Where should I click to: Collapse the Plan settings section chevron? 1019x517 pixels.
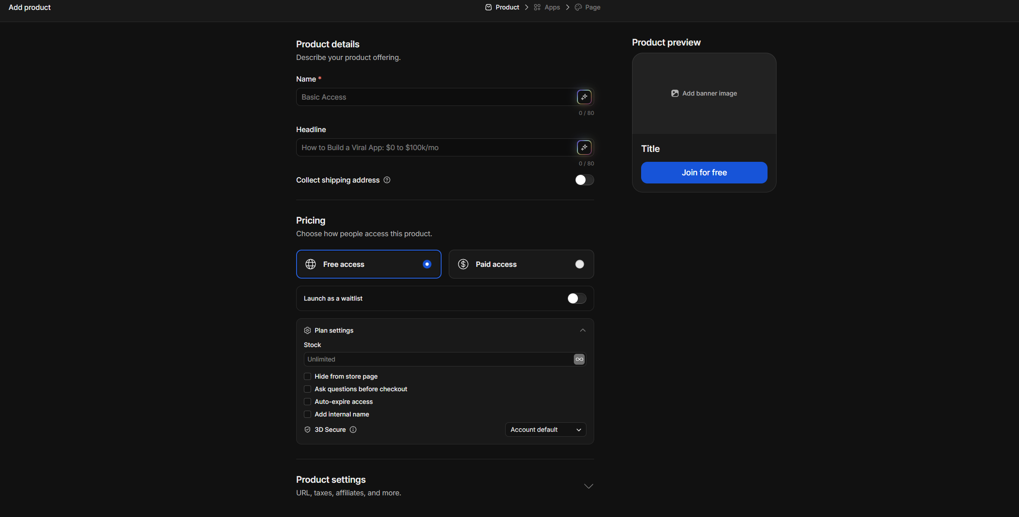(583, 330)
